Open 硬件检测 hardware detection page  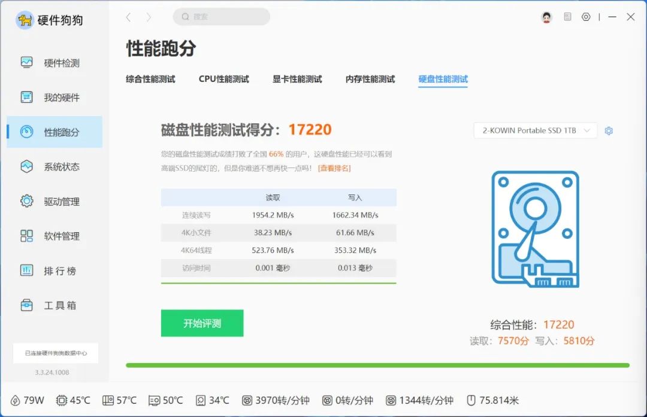point(55,63)
